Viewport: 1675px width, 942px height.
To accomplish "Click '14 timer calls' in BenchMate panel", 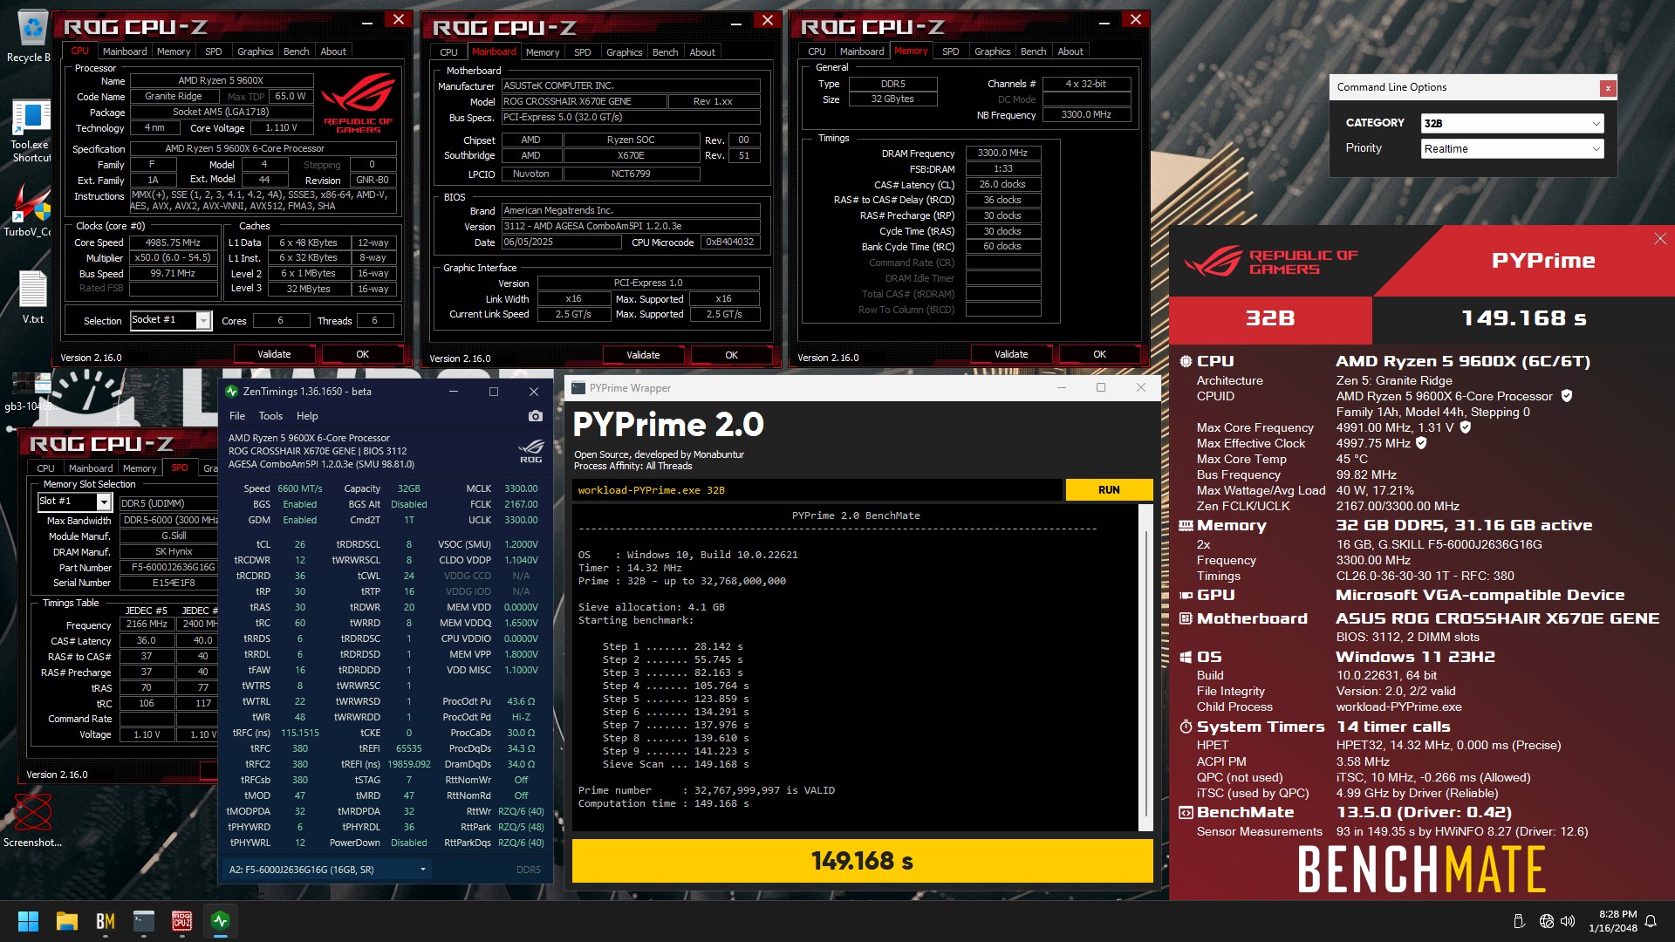I will coord(1393,727).
